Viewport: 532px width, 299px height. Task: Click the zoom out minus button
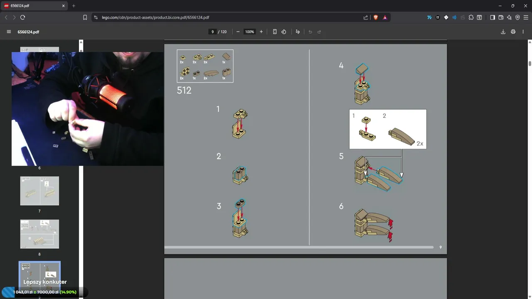(x=238, y=32)
